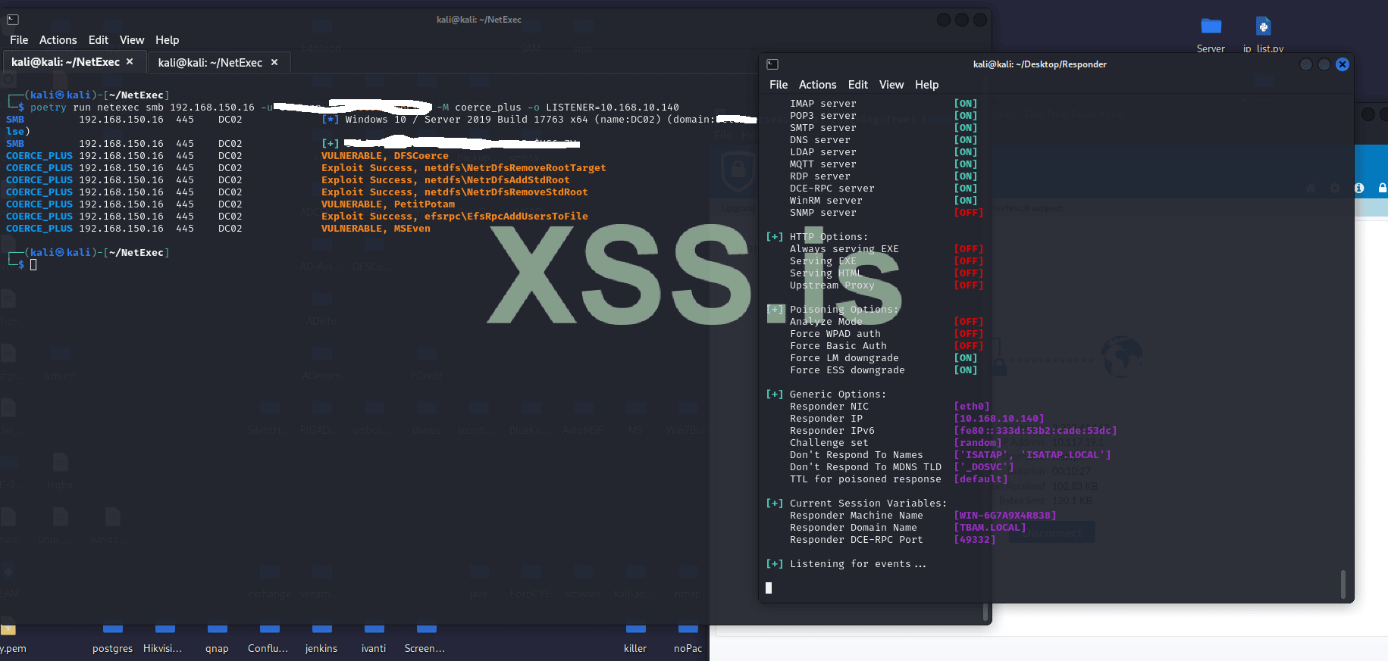Viewport: 1388px width, 661px height.
Task: Click the 'VULNERABLE, PetitPotam' output line
Action: click(388, 204)
